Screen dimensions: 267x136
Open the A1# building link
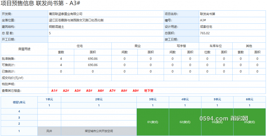pyautogui.click(x=54, y=91)
